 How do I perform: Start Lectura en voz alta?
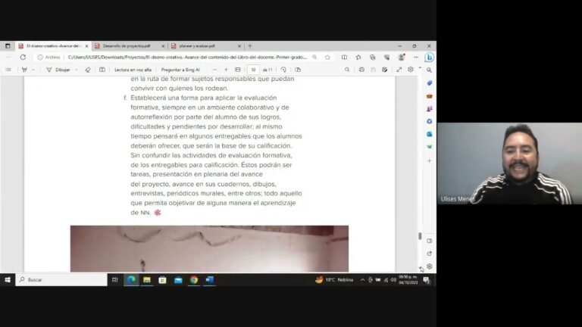point(133,70)
